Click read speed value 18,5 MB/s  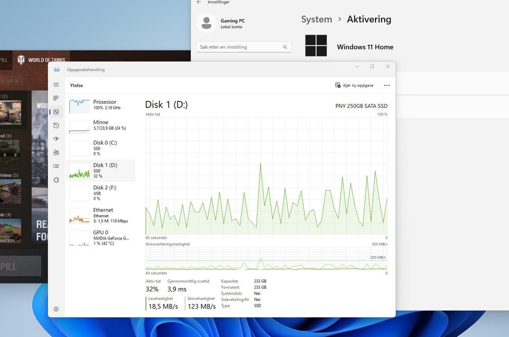[x=163, y=306]
